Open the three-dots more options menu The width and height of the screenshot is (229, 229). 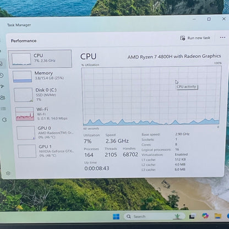pos(222,37)
